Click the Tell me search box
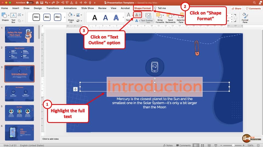 (x=160, y=8)
